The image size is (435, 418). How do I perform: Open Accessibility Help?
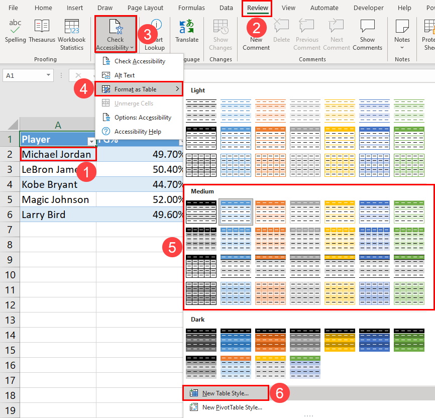139,131
